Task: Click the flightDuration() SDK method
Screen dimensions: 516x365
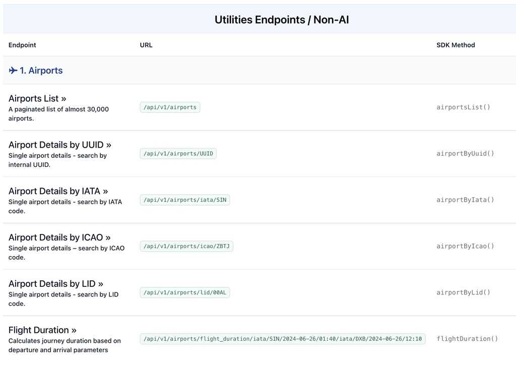Action: coord(467,339)
